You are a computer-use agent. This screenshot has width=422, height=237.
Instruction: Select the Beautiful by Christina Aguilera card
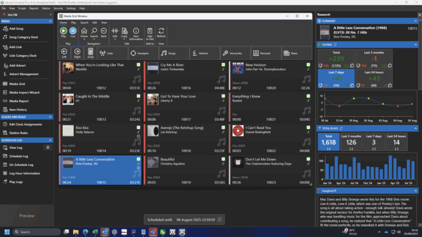click(x=185, y=170)
